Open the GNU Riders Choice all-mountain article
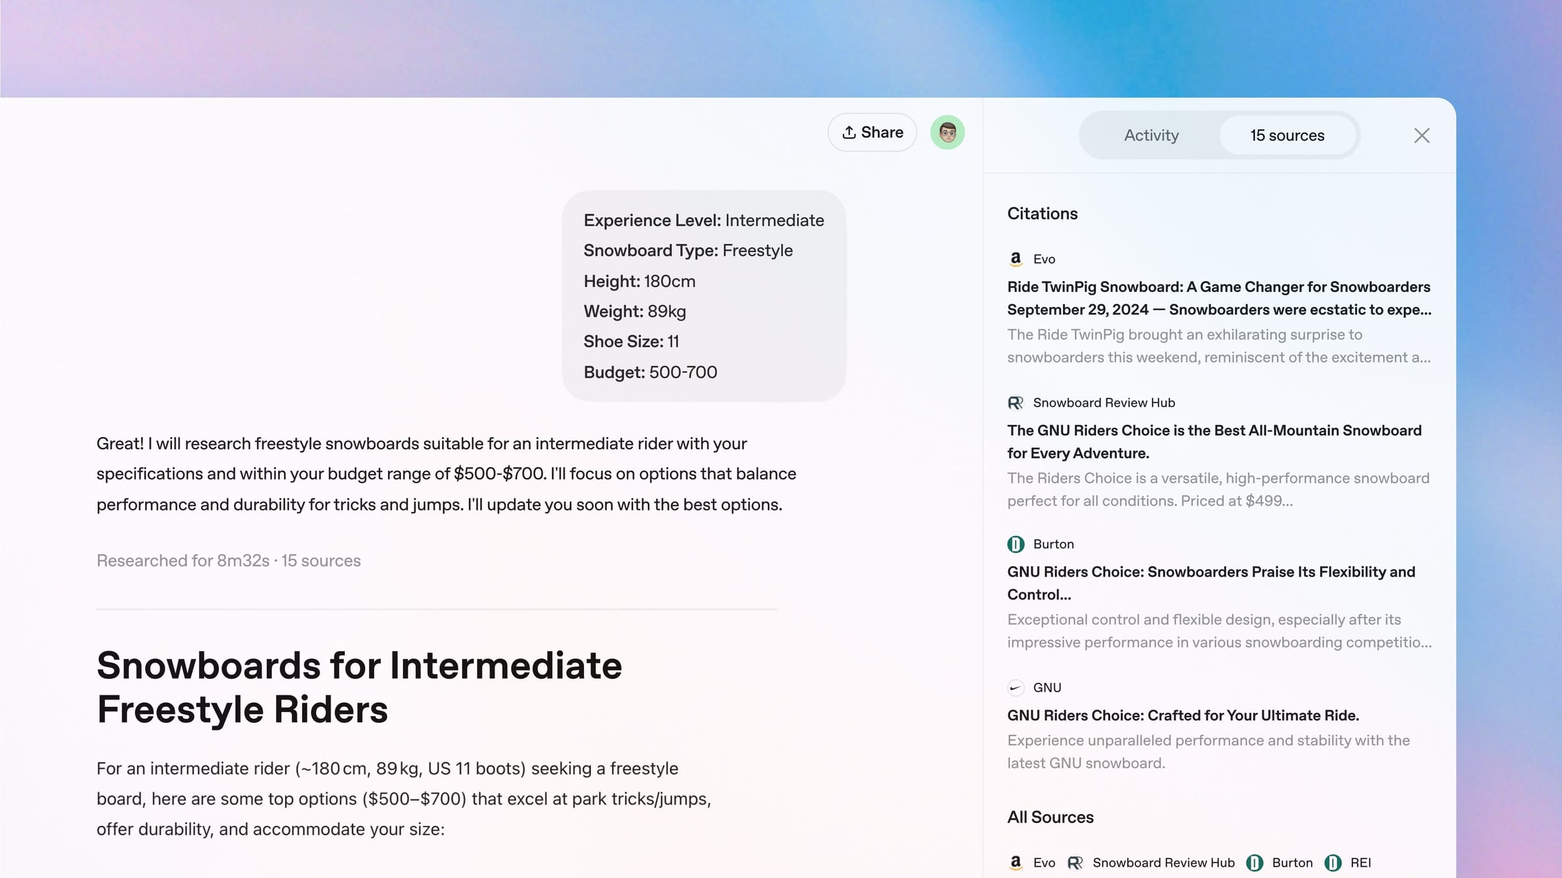The width and height of the screenshot is (1562, 878). coord(1214,442)
